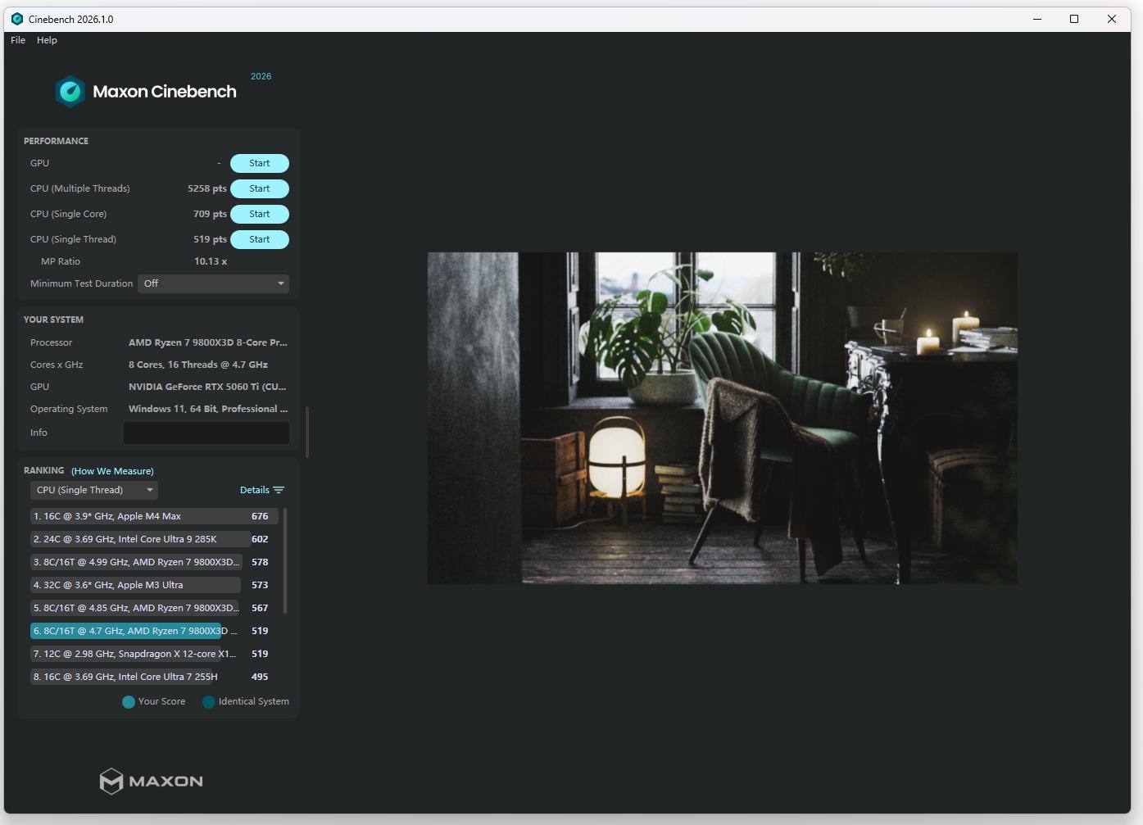Click the Maxon Cinebench logo icon
This screenshot has height=825, width=1143.
point(70,92)
